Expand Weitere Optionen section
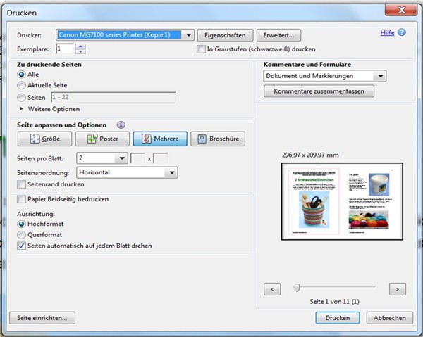 pos(21,109)
